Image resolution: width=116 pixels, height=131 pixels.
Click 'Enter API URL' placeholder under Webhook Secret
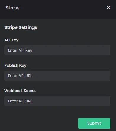tap(20, 101)
